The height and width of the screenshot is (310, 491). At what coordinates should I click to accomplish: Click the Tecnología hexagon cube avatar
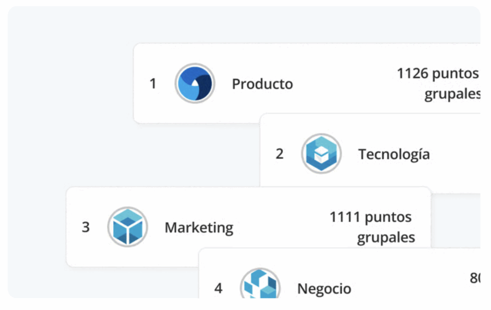[x=321, y=154]
